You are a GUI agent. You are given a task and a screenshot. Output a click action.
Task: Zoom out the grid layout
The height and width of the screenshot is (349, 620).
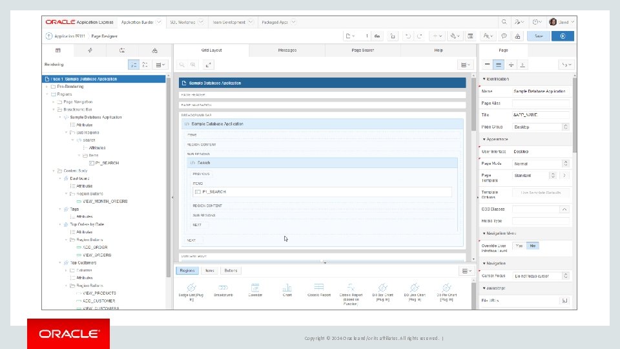click(182, 65)
